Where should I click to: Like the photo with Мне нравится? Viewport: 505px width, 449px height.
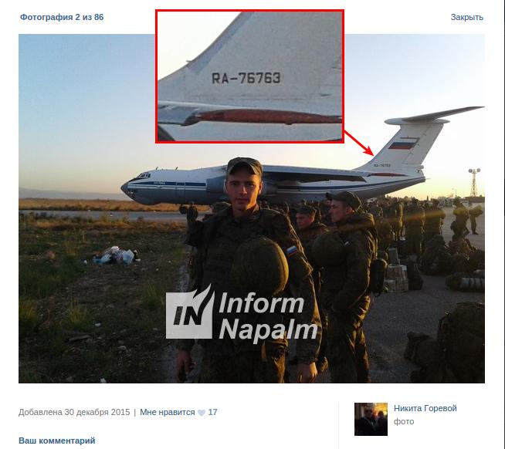[167, 412]
